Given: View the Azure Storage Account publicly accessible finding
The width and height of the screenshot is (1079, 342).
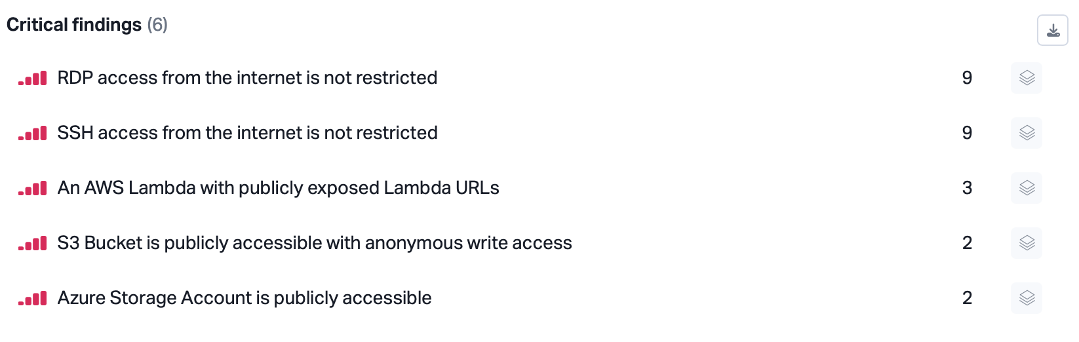Looking at the screenshot, I should 245,298.
